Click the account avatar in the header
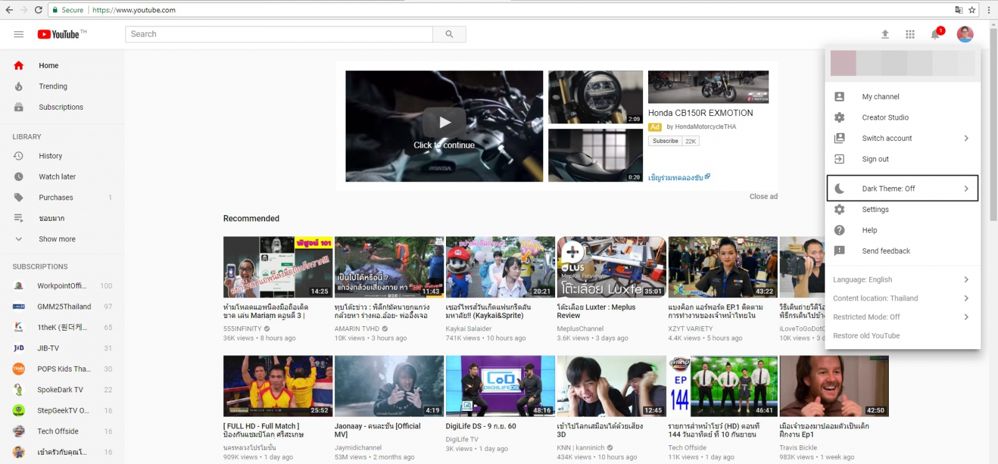The image size is (998, 464). [x=965, y=34]
